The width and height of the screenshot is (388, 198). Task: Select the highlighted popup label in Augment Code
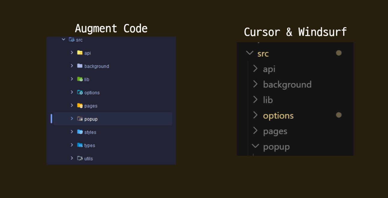(91, 119)
